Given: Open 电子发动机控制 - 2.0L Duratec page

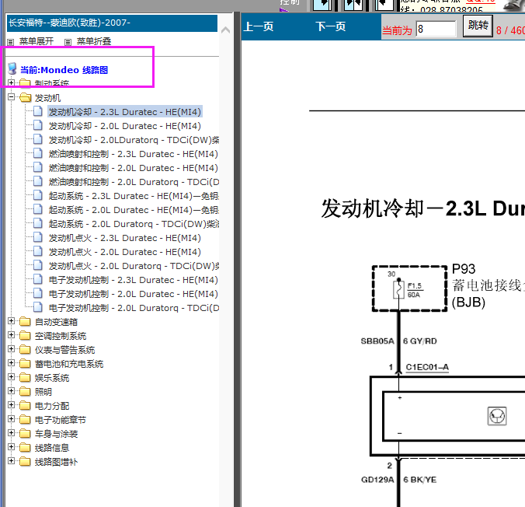Looking at the screenshot, I should [134, 294].
